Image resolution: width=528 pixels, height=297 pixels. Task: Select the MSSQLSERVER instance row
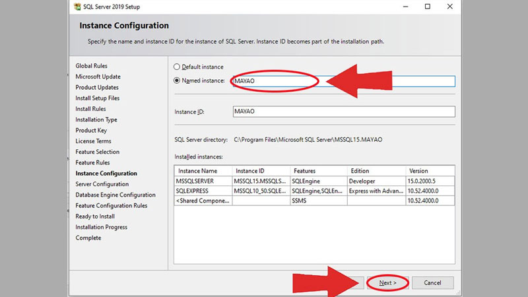315,181
